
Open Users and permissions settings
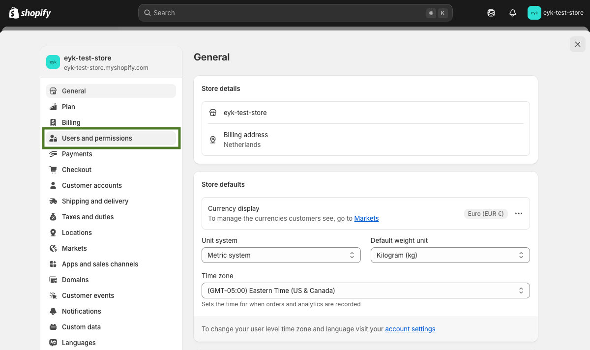111,138
